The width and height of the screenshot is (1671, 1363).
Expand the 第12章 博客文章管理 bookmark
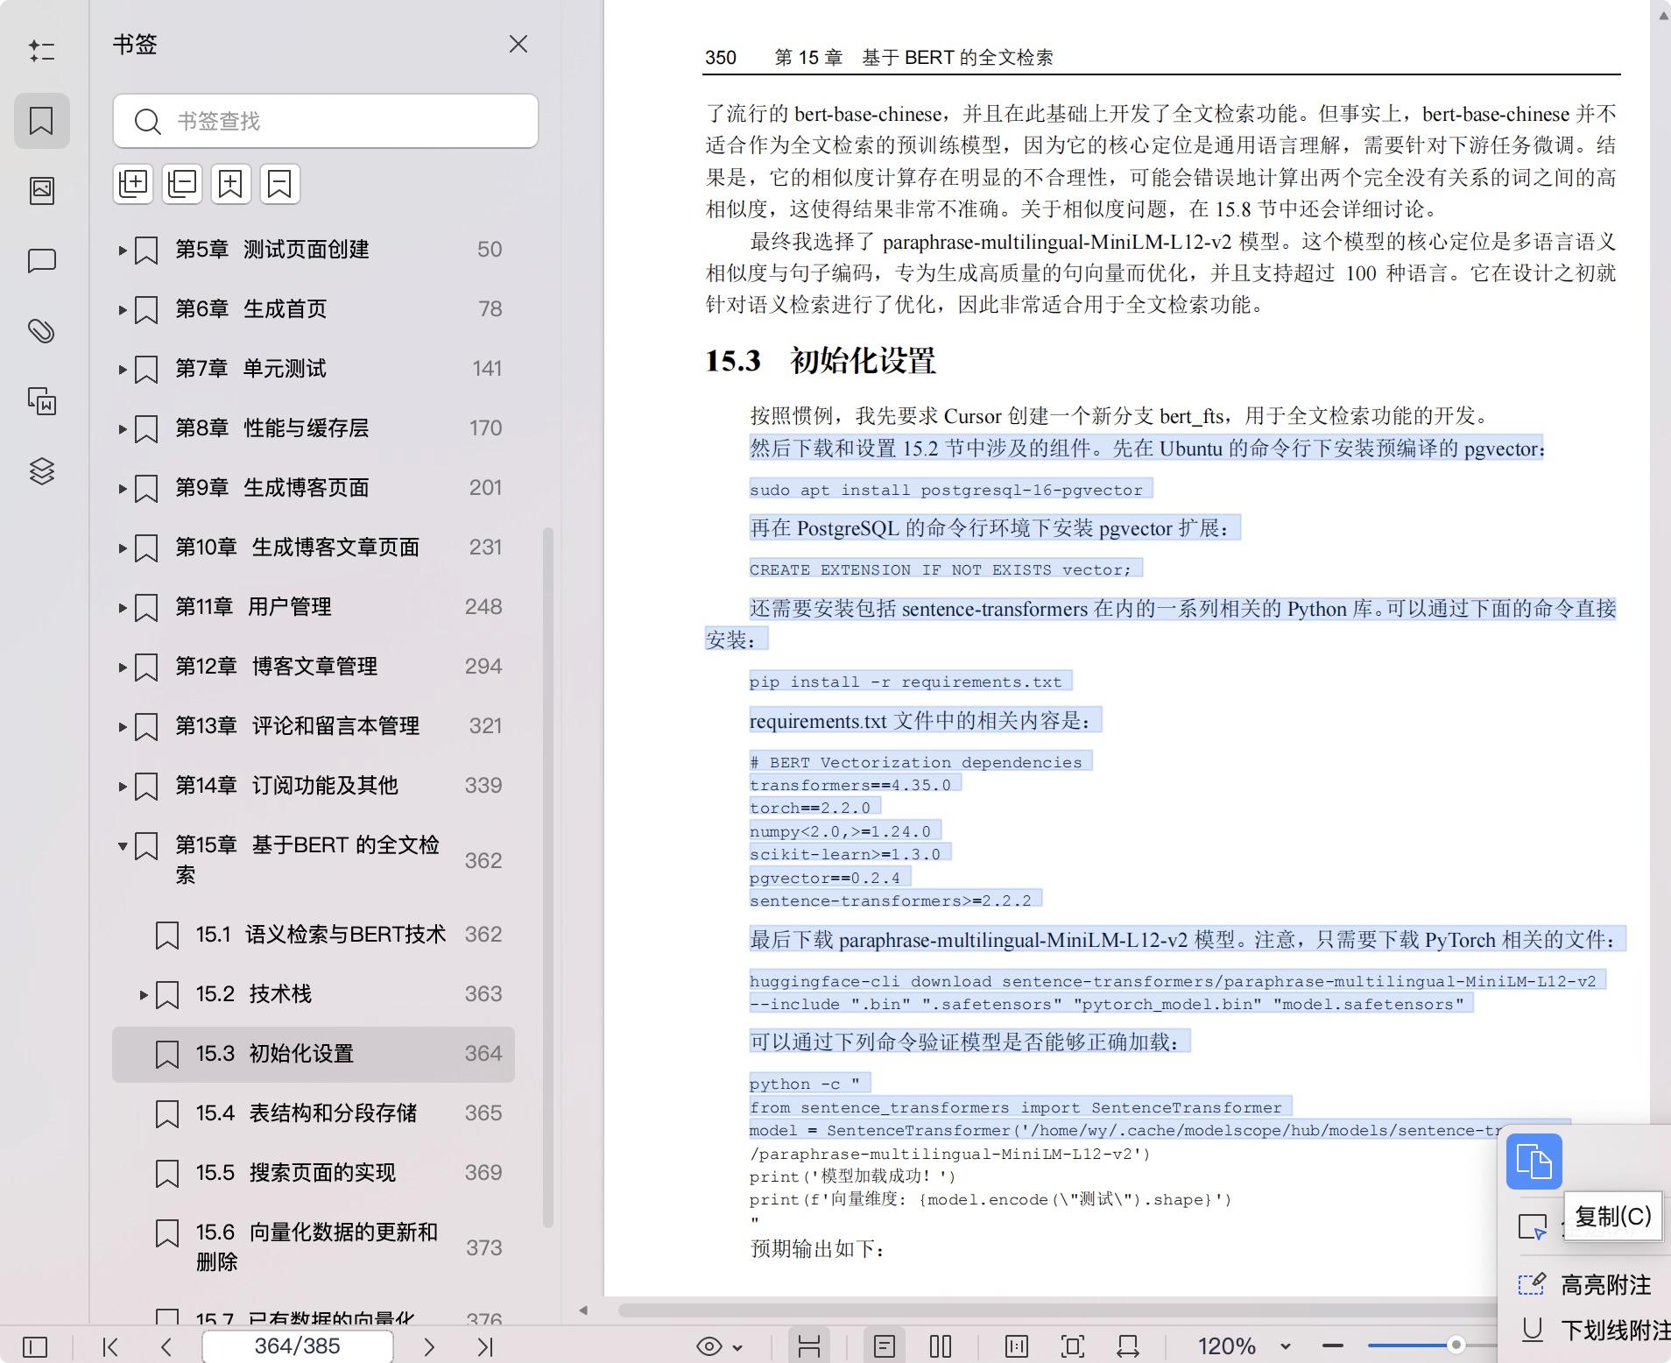123,667
